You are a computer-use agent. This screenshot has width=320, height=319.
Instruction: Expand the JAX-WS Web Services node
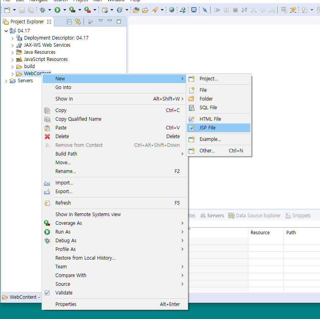[12, 45]
